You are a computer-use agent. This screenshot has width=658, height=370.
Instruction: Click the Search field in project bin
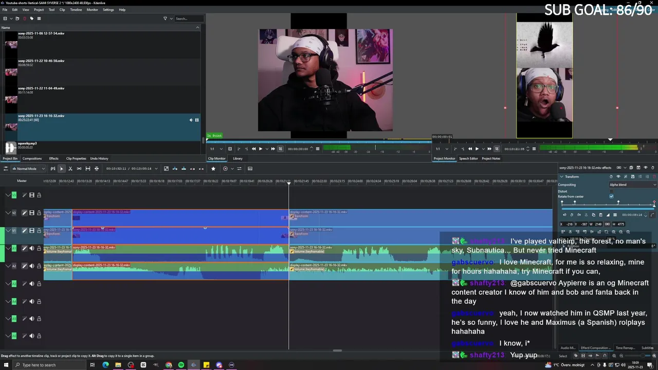tap(189, 18)
